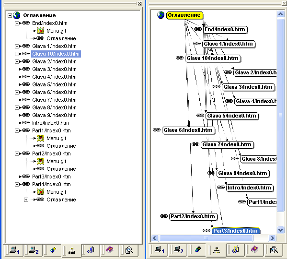Image resolution: width=287 pixels, height=259 pixels.
Task: Open computer 1 tab in left panel
Action: click(14, 250)
